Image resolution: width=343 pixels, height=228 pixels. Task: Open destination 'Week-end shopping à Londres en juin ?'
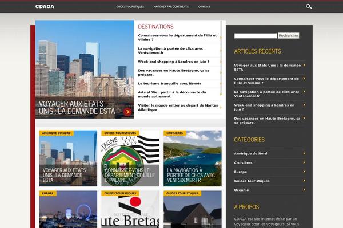click(174, 62)
